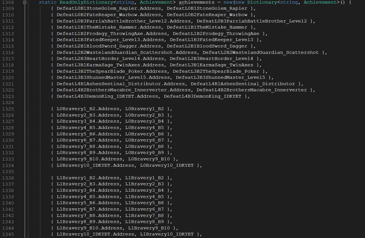Click the value DefeatL4B3DemonKing_IDKYET on line 1323
The width and height of the screenshot is (365, 238).
203,96
